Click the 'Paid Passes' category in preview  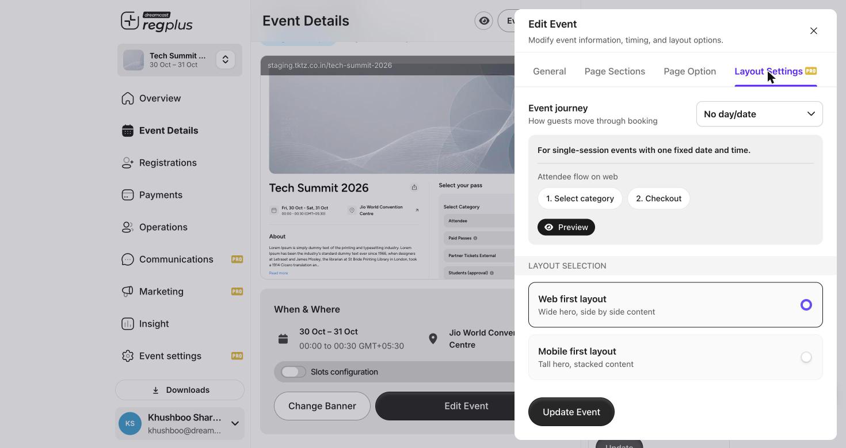point(479,238)
